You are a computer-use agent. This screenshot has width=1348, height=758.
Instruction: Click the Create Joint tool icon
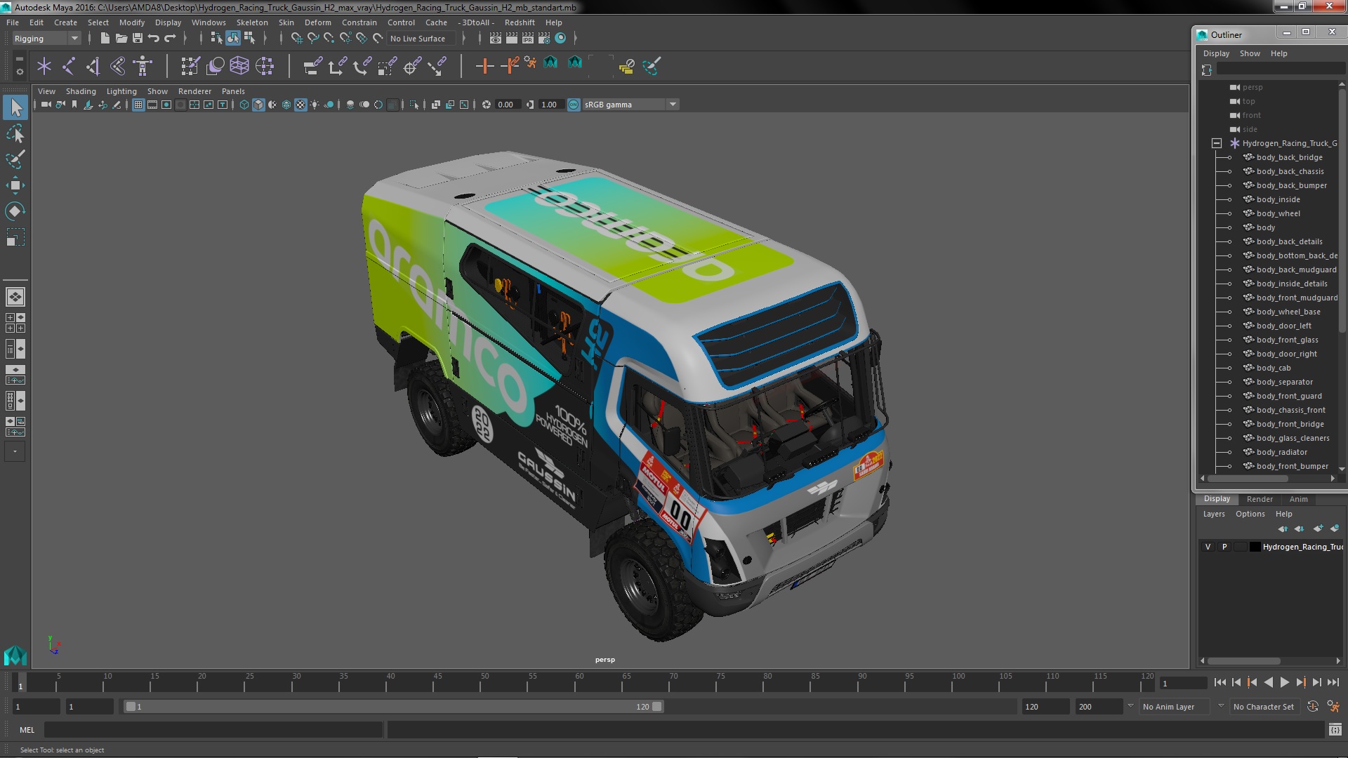tap(69, 66)
